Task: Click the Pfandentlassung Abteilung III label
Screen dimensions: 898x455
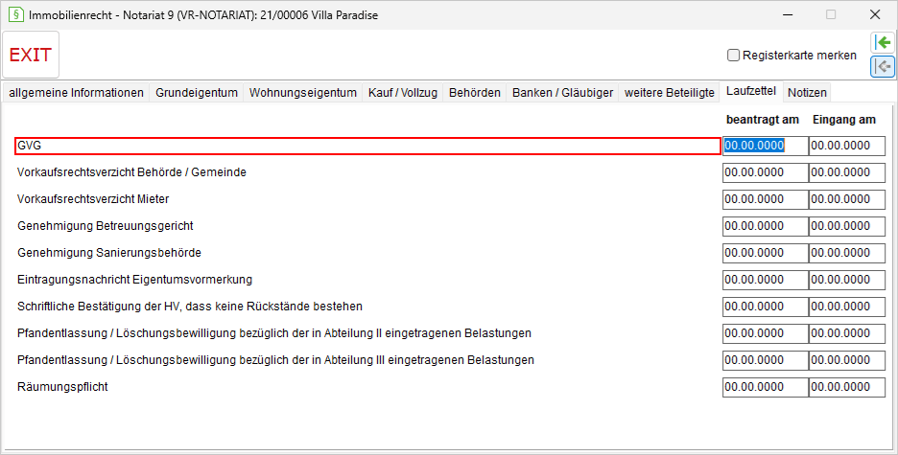Action: tap(275, 360)
